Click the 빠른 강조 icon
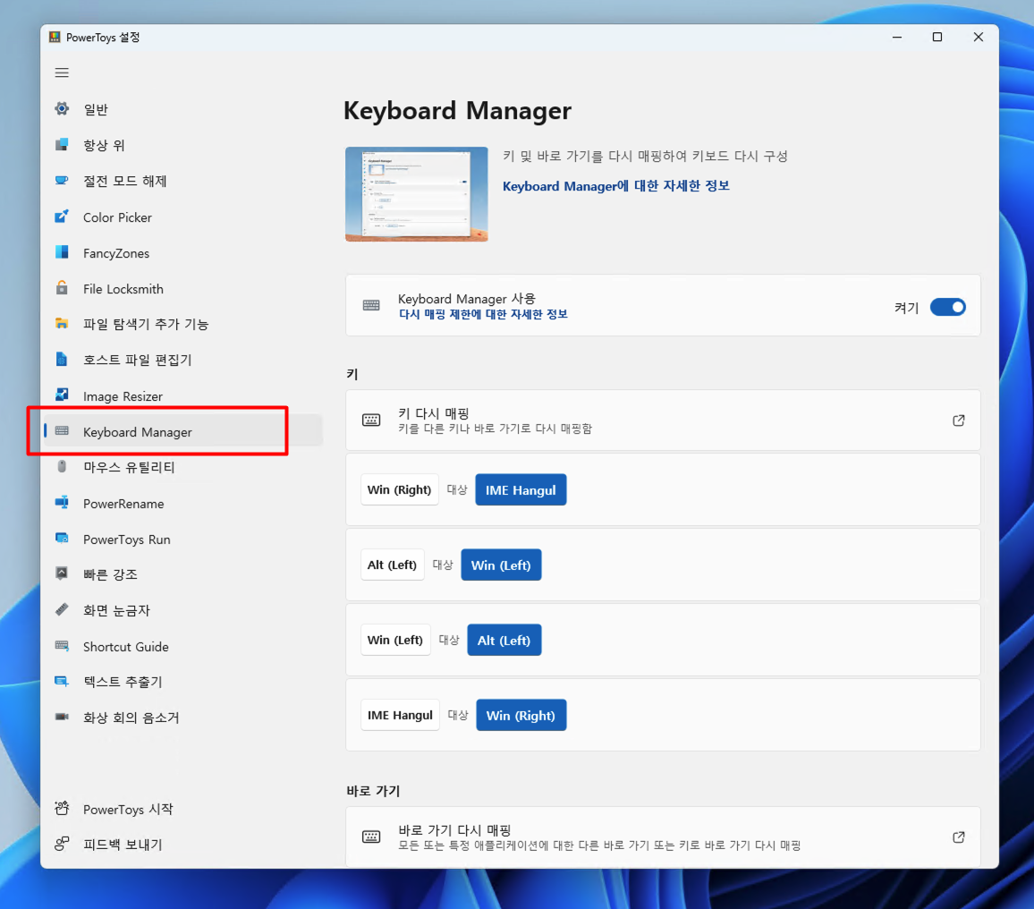This screenshot has width=1034, height=909. [62, 573]
